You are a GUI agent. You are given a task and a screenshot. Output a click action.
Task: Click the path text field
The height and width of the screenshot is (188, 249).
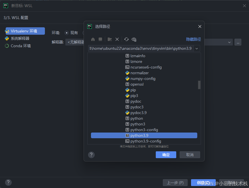point(141,48)
